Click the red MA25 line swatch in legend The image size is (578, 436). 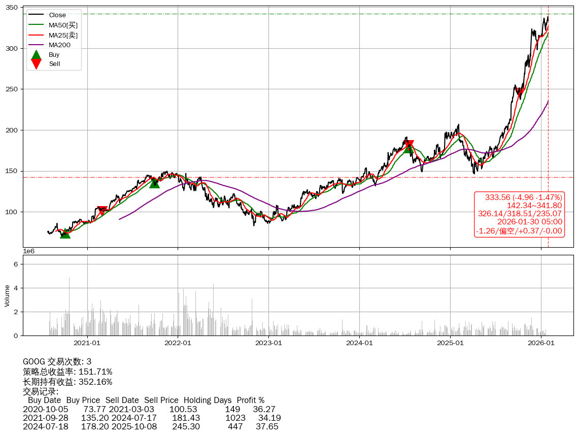tap(36, 35)
